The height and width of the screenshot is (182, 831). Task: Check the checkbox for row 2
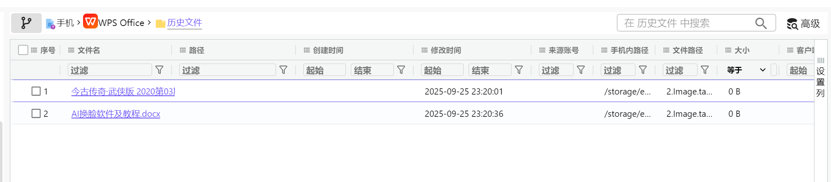click(36, 113)
